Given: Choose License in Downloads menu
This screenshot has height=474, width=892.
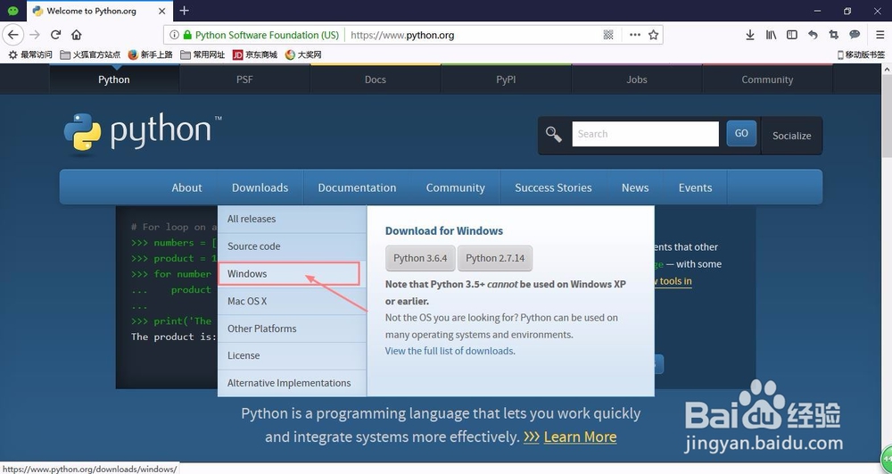Looking at the screenshot, I should point(292,355).
